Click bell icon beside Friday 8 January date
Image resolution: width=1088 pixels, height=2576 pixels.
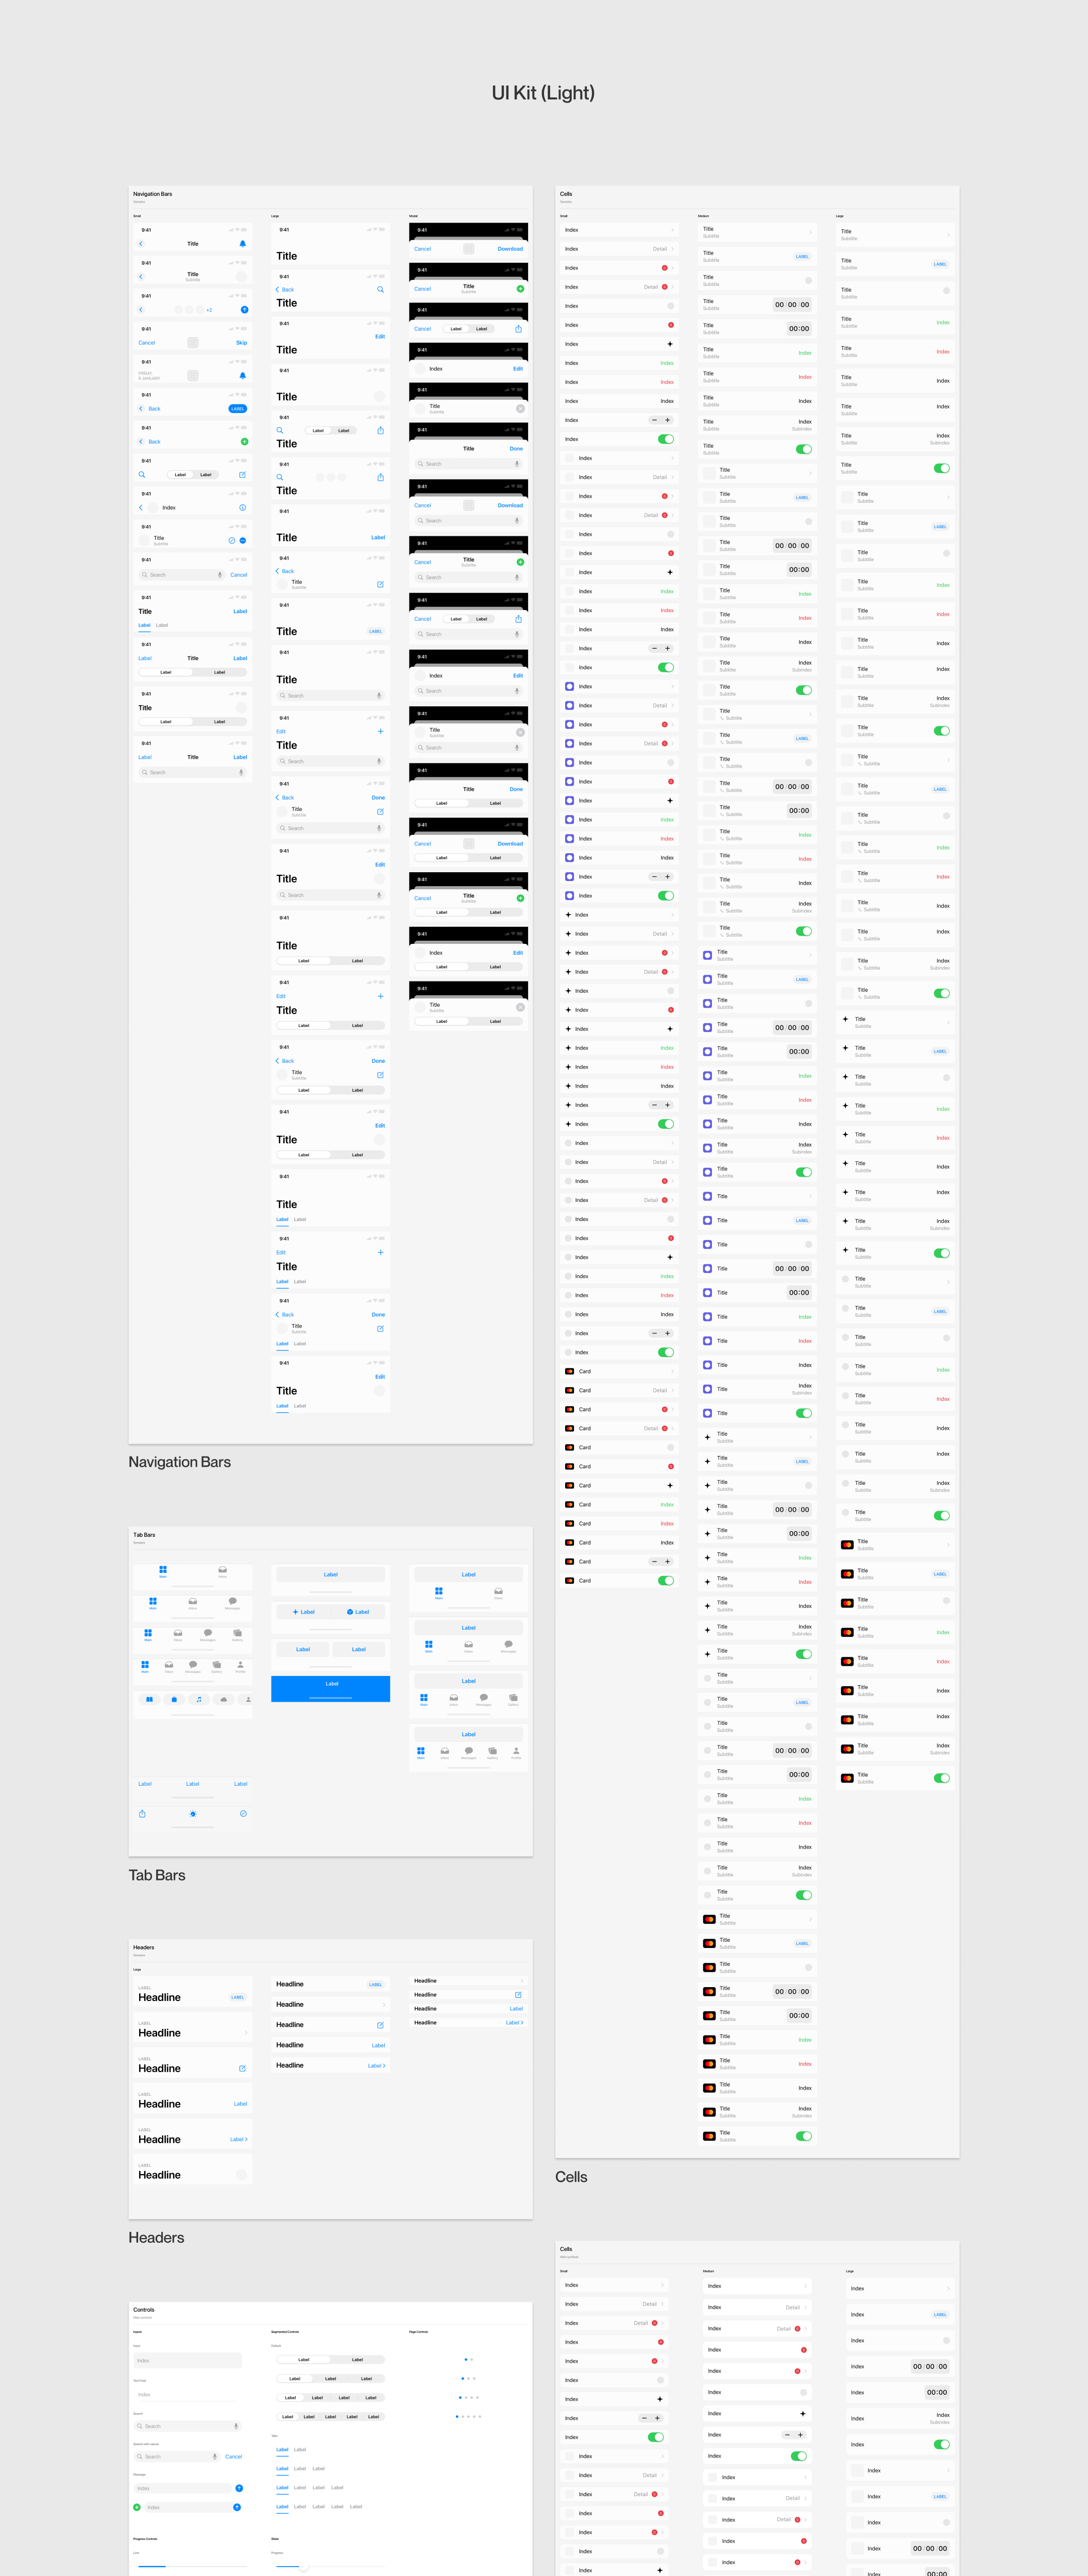pyautogui.click(x=242, y=376)
